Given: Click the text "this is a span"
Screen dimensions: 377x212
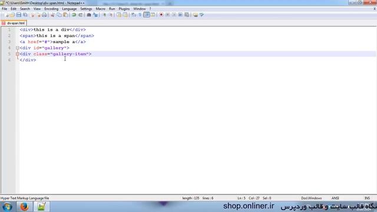Looking at the screenshot, I should (56, 35).
